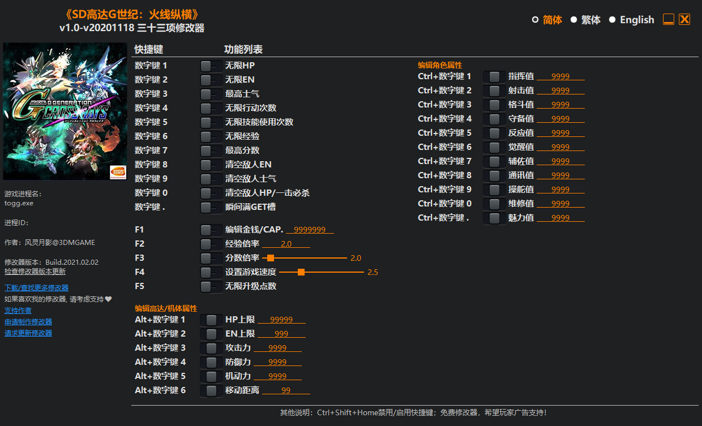Enable 最高士气 toggle

[x=211, y=94]
